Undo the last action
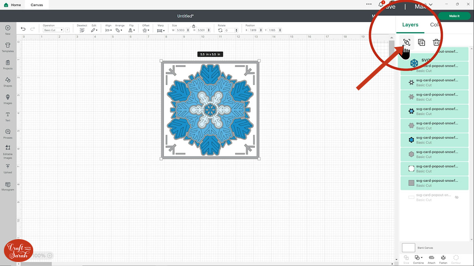The height and width of the screenshot is (266, 474). click(23, 29)
